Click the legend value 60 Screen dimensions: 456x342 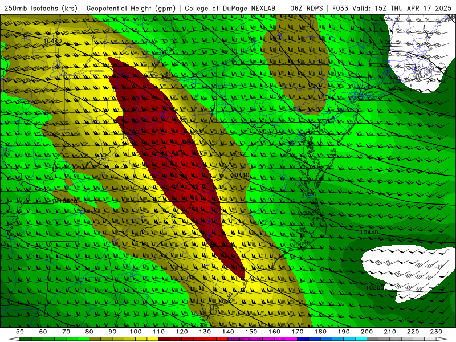43,332
